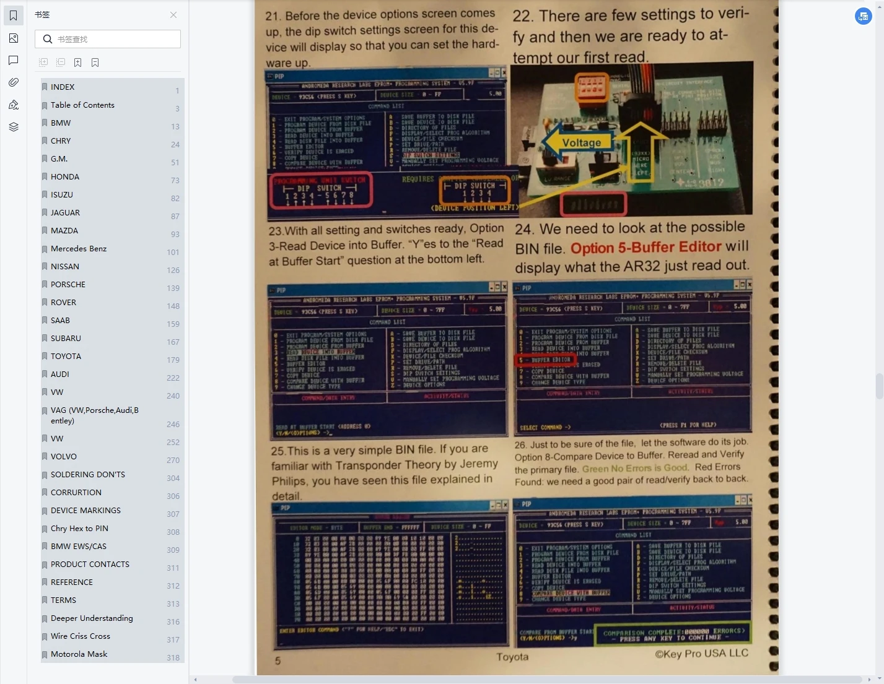This screenshot has width=884, height=684.
Task: Click the right arrow of horizontal scrollbar
Action: pos(870,680)
